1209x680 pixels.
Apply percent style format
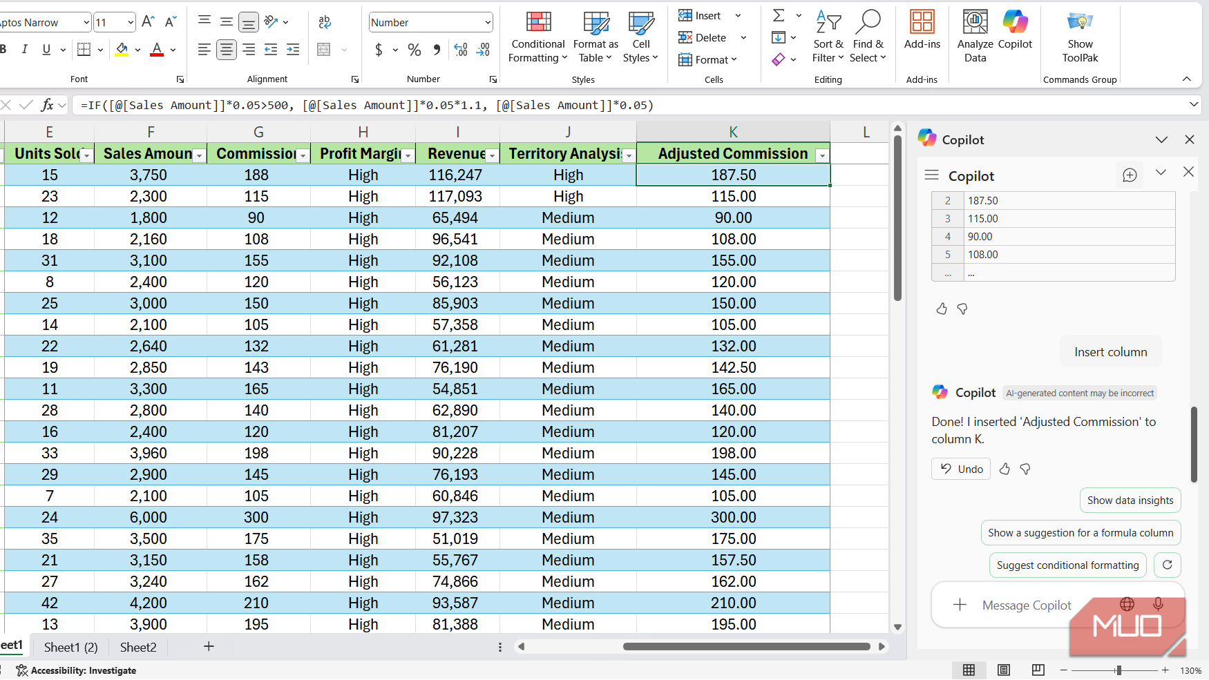(x=415, y=50)
